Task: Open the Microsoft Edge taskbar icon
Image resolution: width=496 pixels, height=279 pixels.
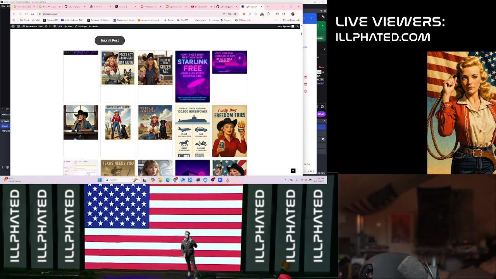Action: point(168,180)
